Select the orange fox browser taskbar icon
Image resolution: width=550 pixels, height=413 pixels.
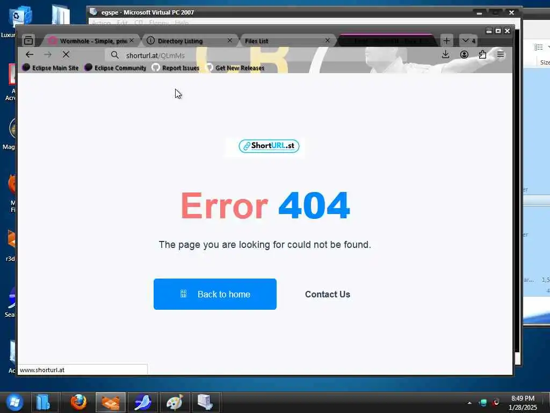[x=111, y=402]
